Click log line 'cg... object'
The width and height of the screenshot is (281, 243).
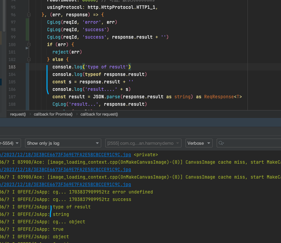tap(69, 222)
